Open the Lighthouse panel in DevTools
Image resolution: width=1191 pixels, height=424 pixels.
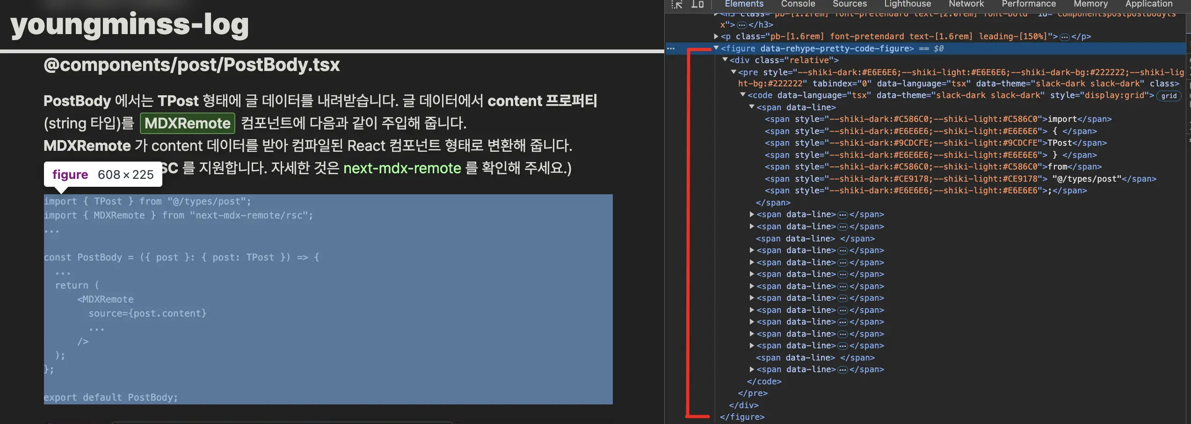coord(907,4)
